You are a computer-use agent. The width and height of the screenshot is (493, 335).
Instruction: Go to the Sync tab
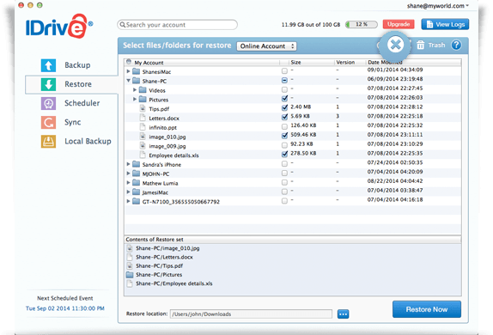(x=71, y=122)
